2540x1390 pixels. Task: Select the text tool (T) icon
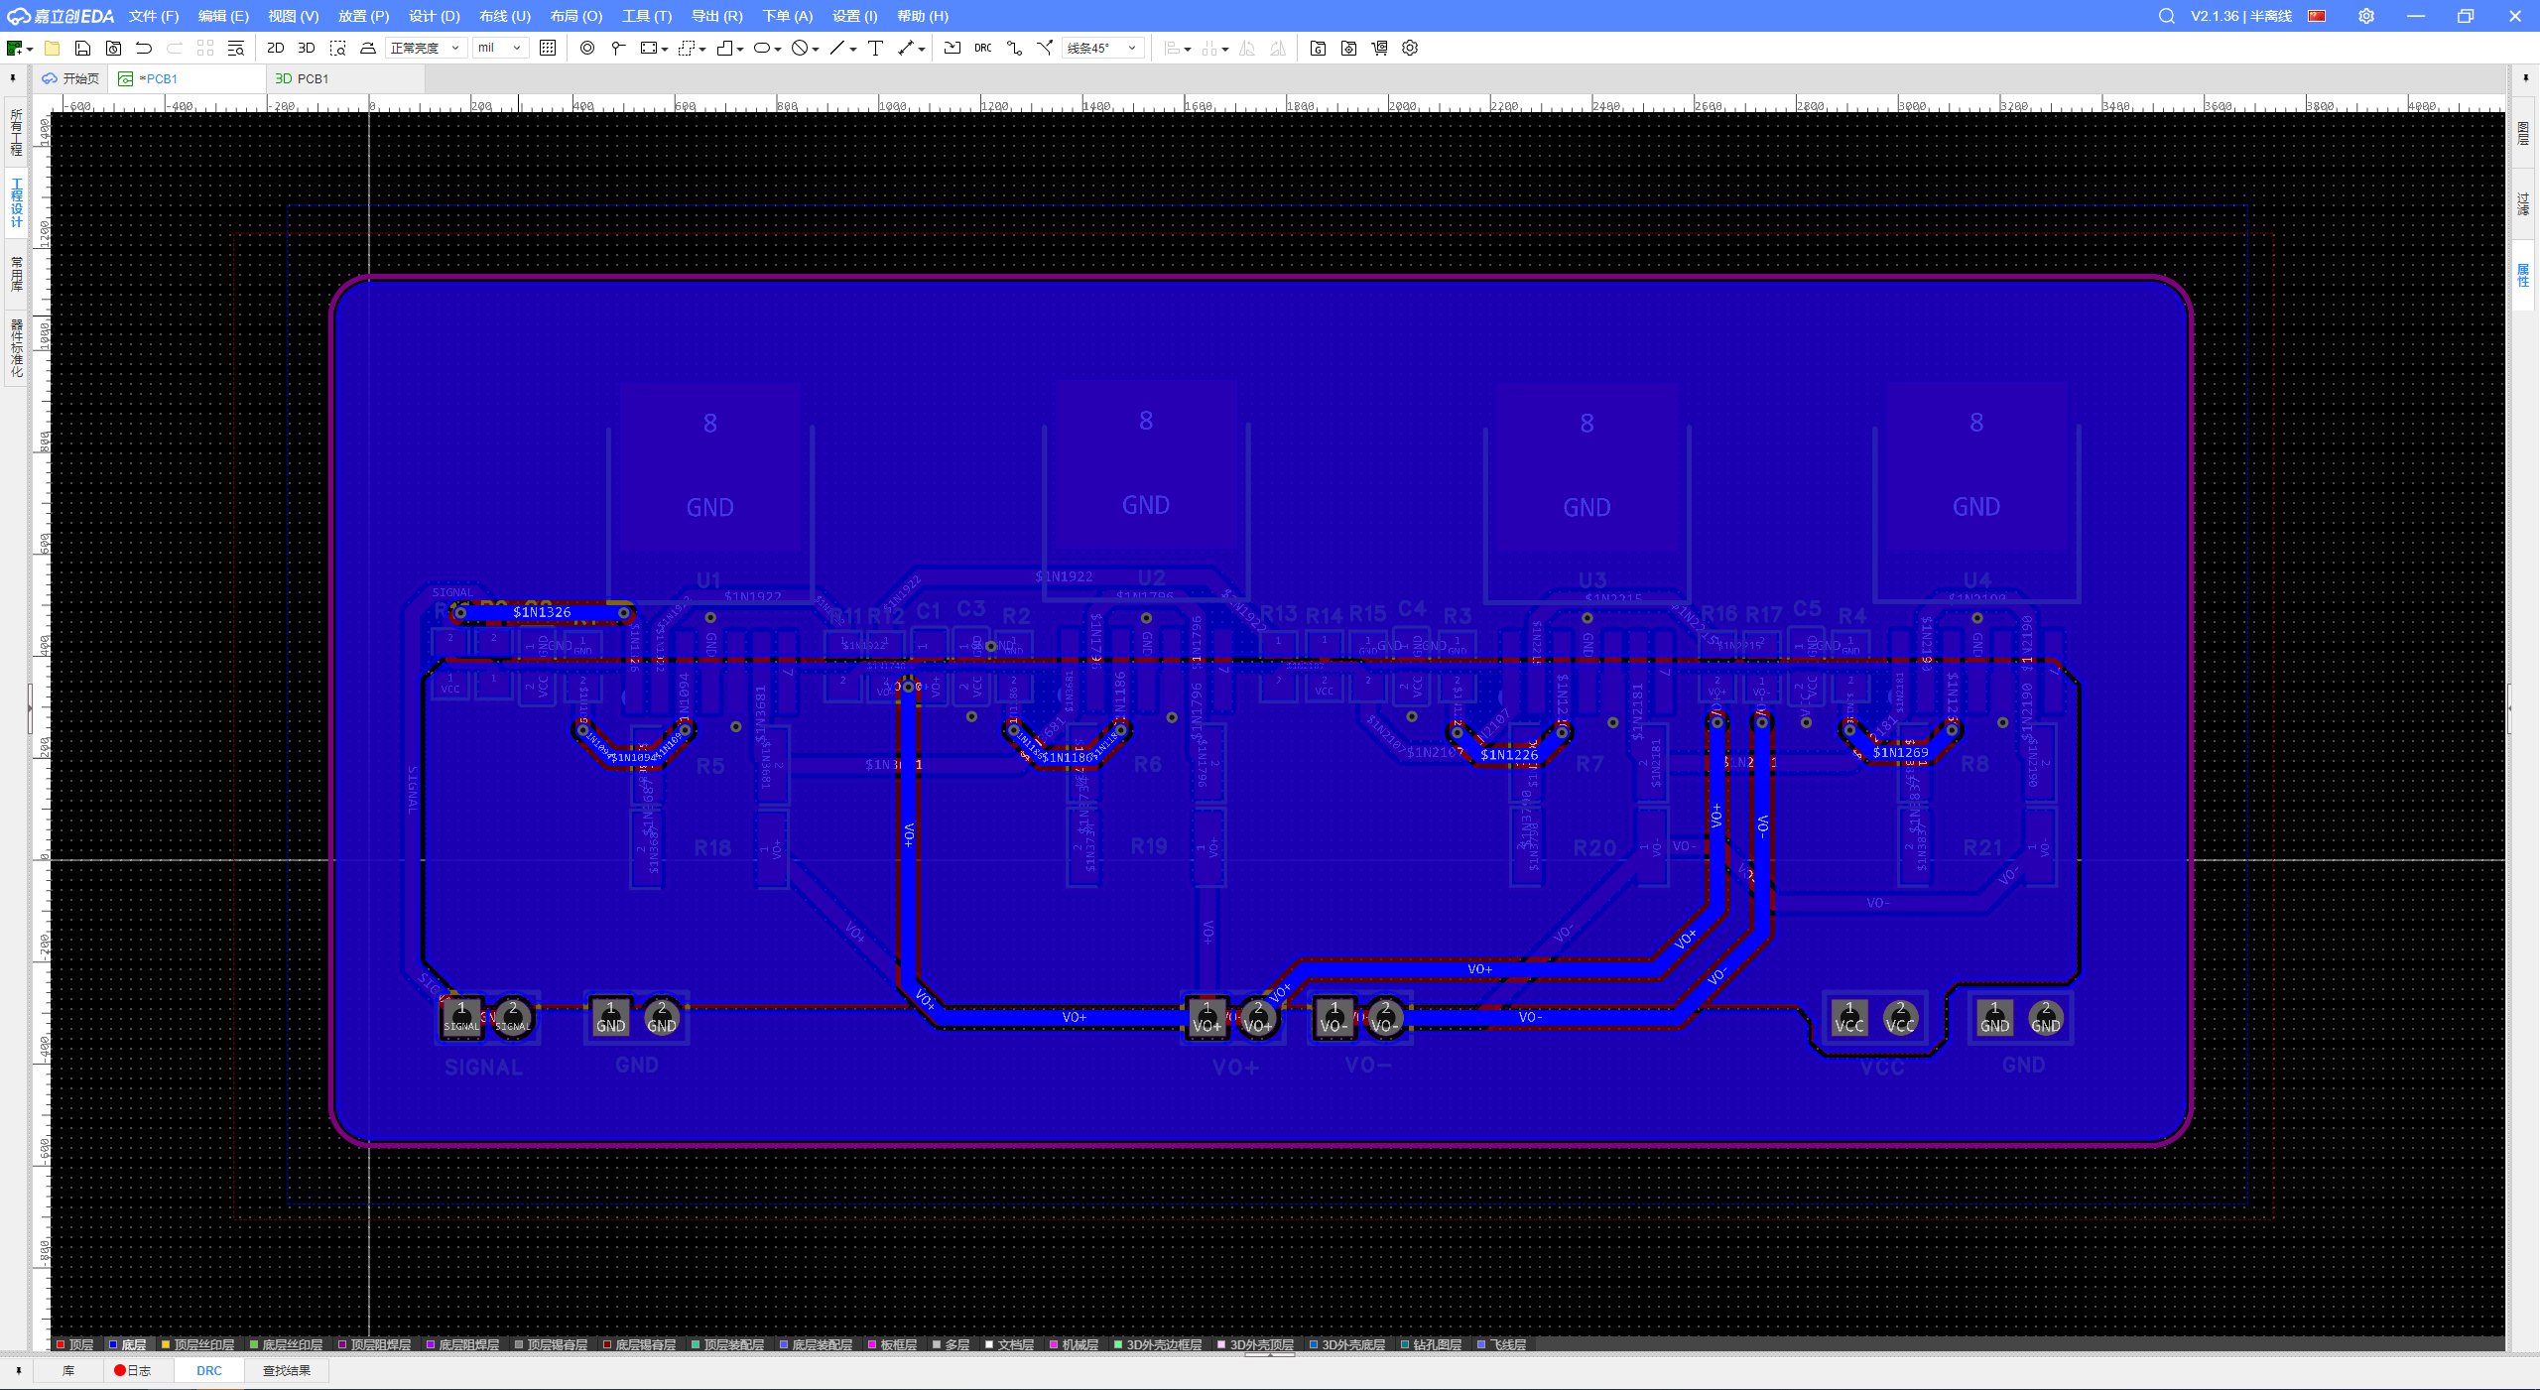click(875, 48)
